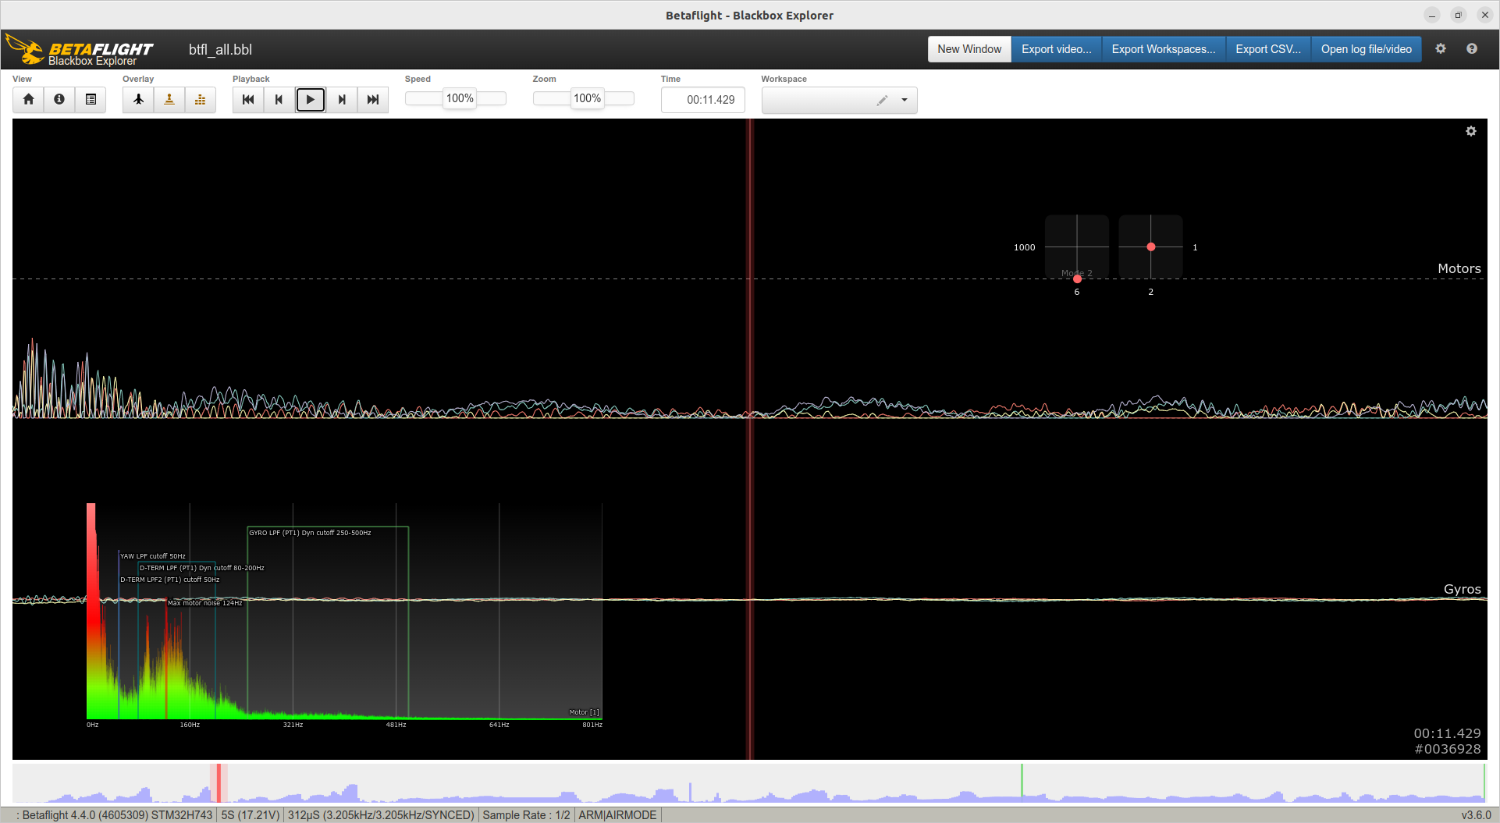Viewport: 1500px width, 823px height.
Task: Open settings gear in header
Action: click(1441, 48)
